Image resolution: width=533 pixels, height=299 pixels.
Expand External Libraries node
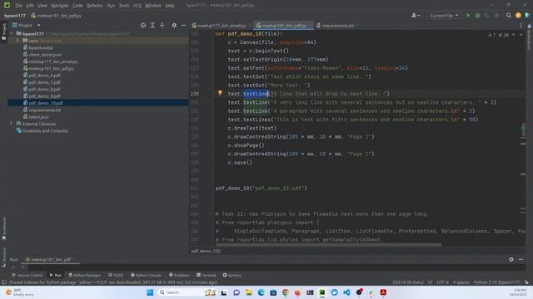point(12,124)
